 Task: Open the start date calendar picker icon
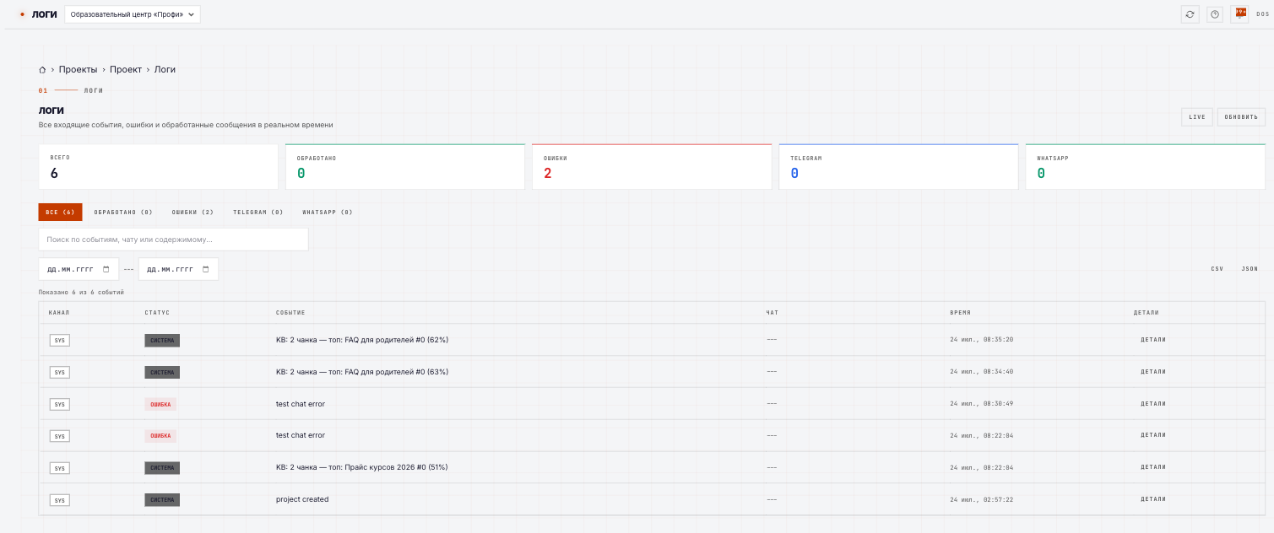106,269
